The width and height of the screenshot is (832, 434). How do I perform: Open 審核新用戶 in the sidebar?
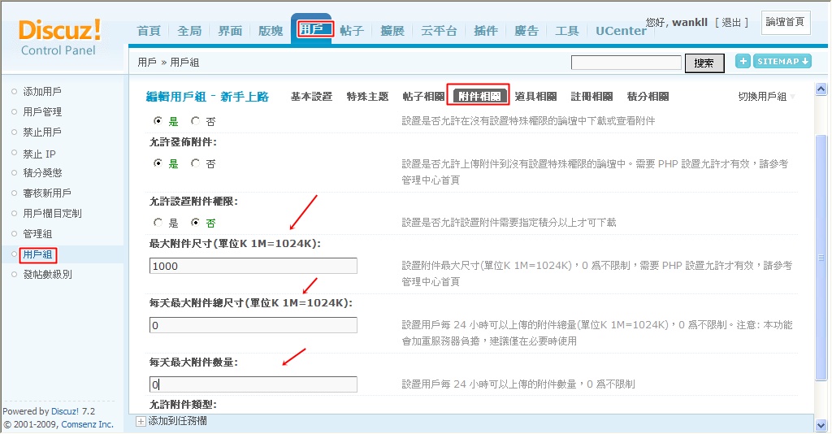(46, 193)
